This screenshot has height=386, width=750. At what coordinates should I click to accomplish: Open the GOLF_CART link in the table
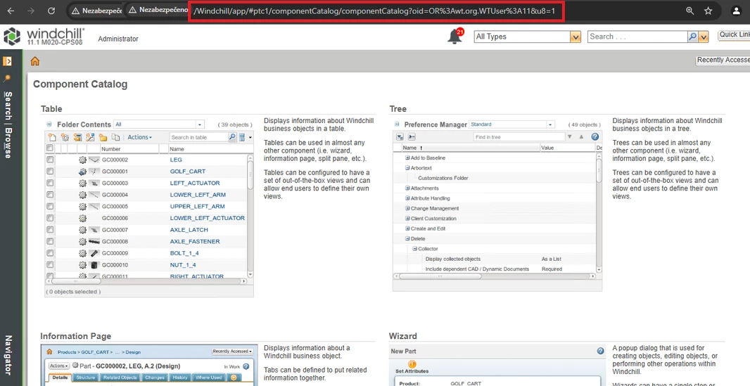(187, 171)
